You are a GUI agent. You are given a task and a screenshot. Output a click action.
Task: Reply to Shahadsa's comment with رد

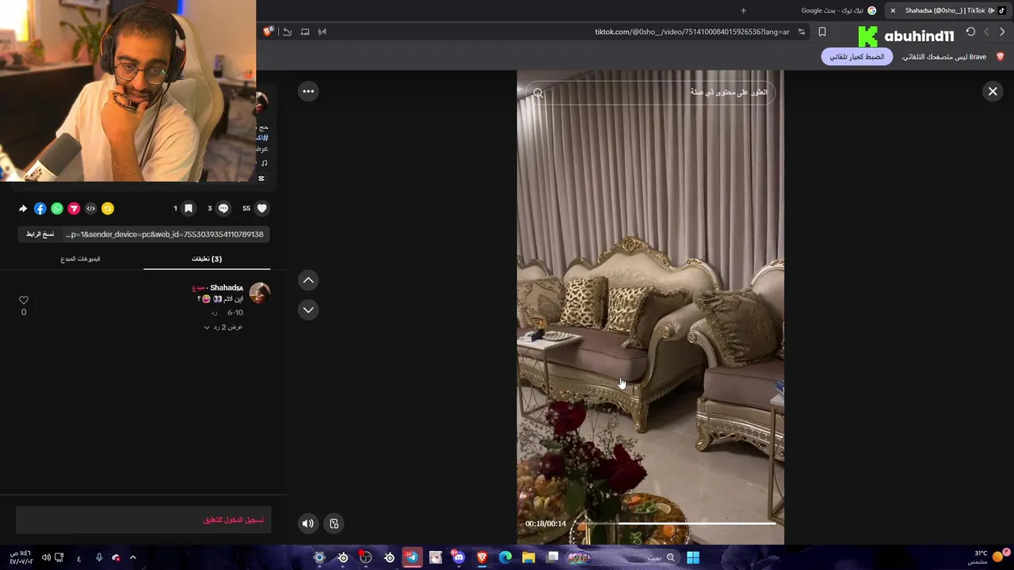pyautogui.click(x=214, y=313)
